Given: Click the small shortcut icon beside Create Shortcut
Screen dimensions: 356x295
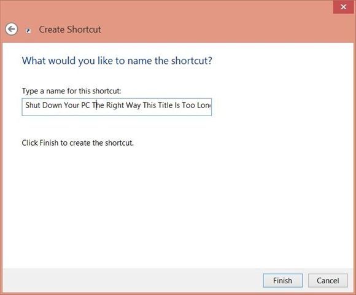Looking at the screenshot, I should pyautogui.click(x=28, y=31).
